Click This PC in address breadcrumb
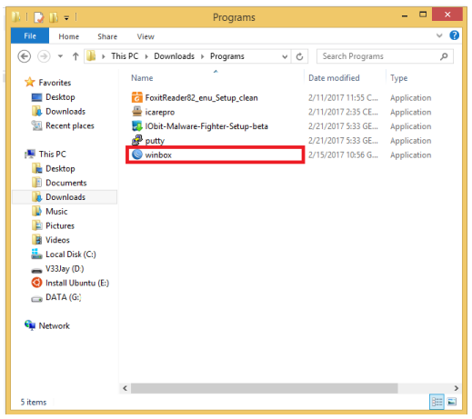This screenshot has height=419, width=472. point(125,56)
